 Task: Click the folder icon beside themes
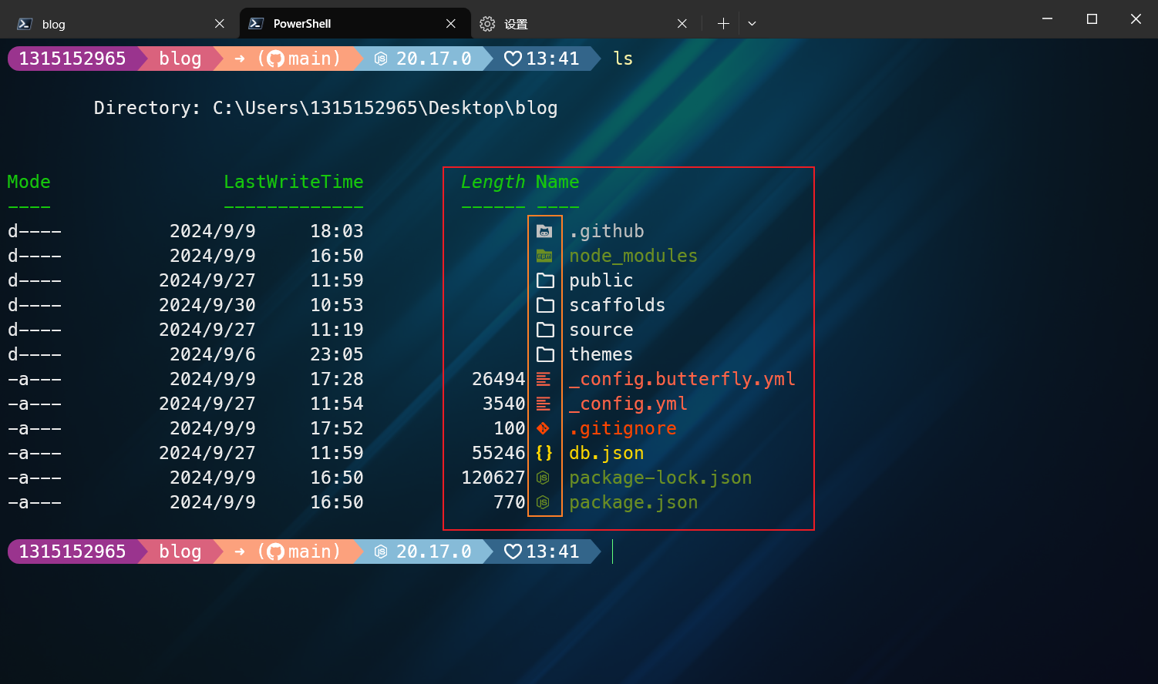545,354
